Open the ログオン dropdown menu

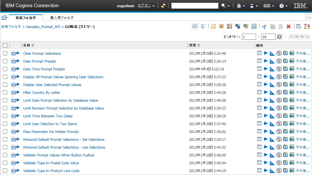coord(146,6)
